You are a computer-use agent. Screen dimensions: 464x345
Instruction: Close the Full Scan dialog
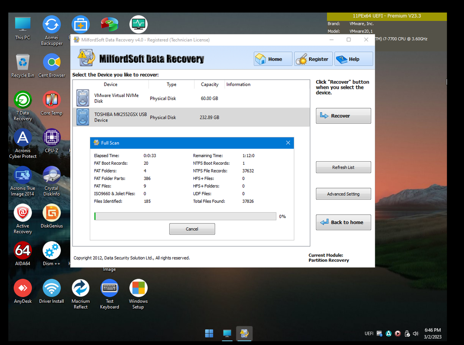(288, 143)
